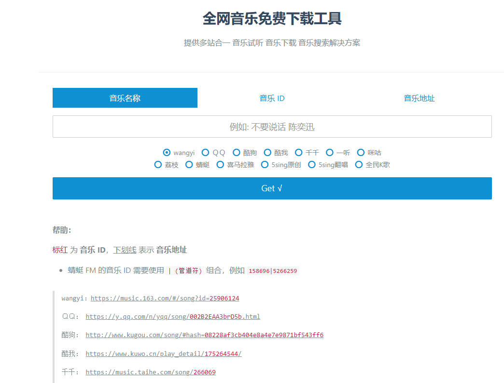
Task: Select the 千千 radio button
Action: coord(299,153)
